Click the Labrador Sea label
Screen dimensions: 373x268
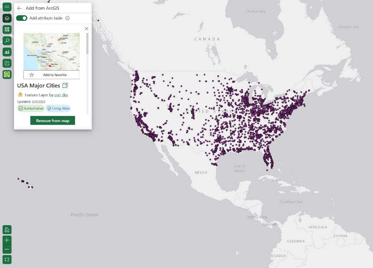tap(348, 27)
